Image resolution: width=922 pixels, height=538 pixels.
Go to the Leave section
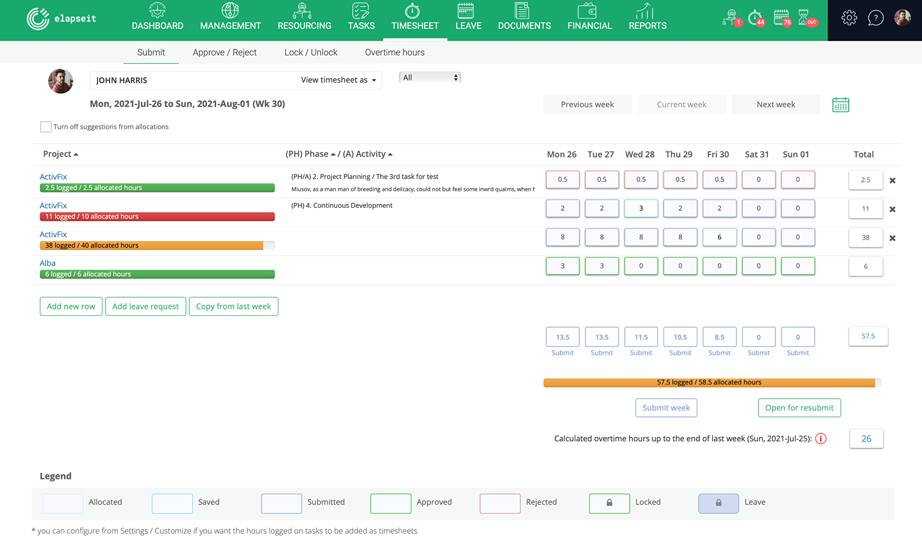point(468,17)
